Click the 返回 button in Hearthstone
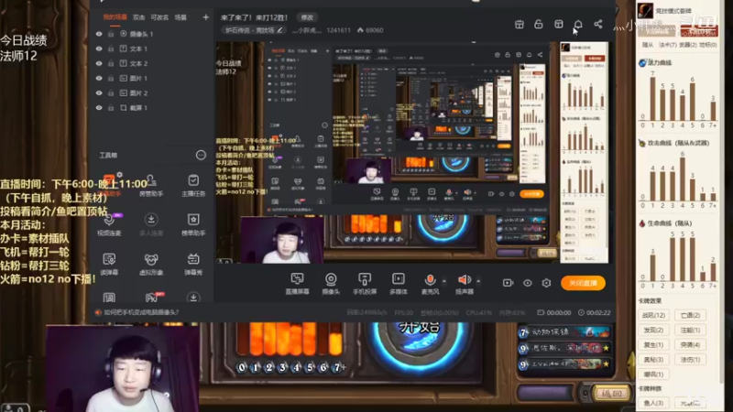This screenshot has width=733, height=412. pyautogui.click(x=611, y=394)
